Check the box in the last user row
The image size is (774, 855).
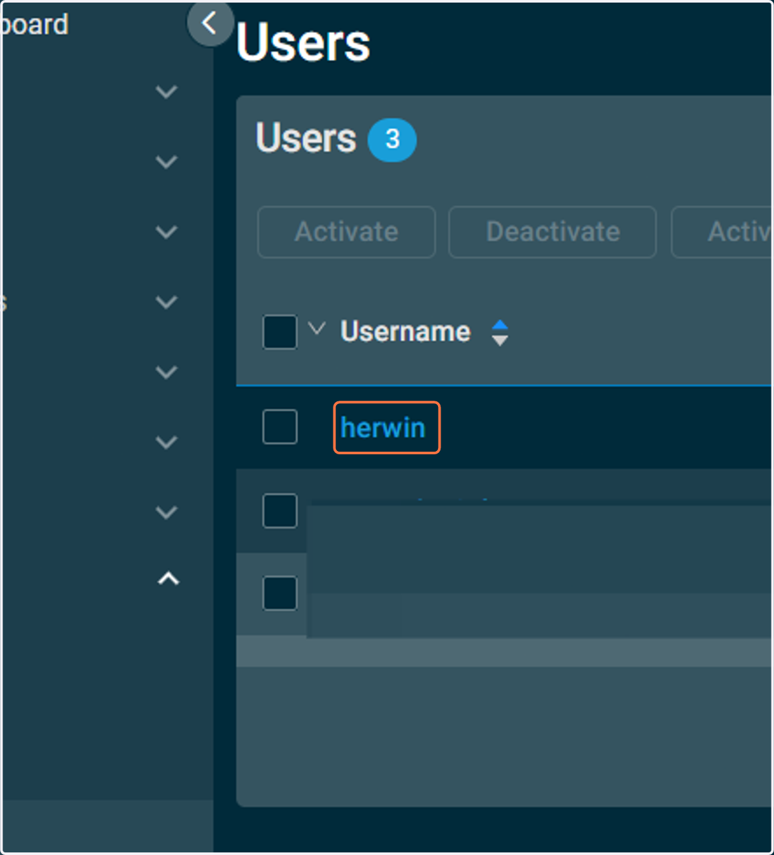(280, 593)
